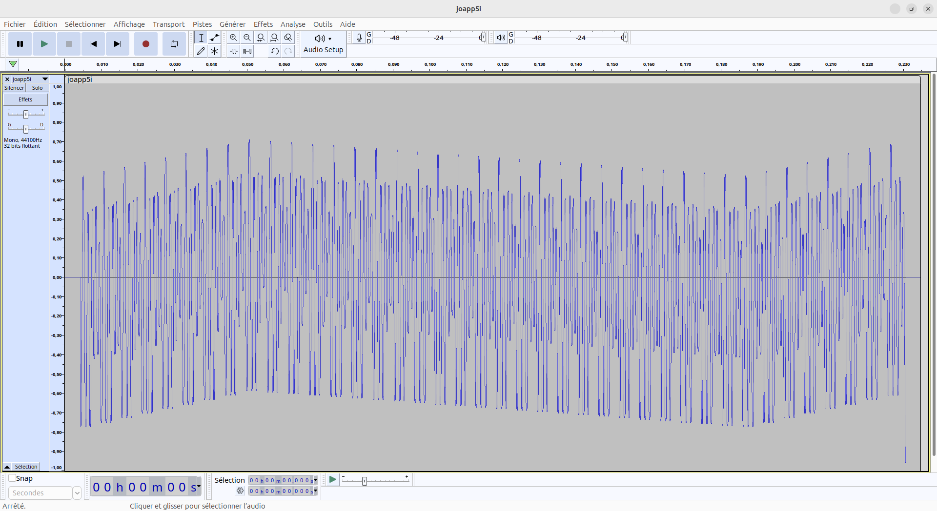937x511 pixels.
Task: Solo the joapp5i track
Action: click(x=37, y=88)
